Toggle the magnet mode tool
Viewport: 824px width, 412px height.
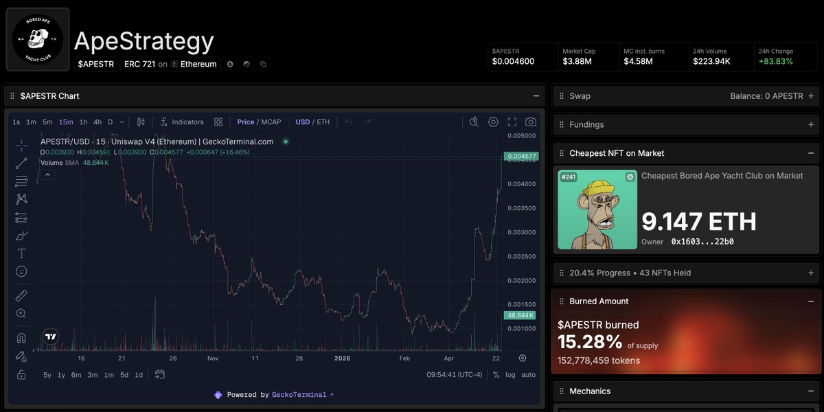pos(21,338)
